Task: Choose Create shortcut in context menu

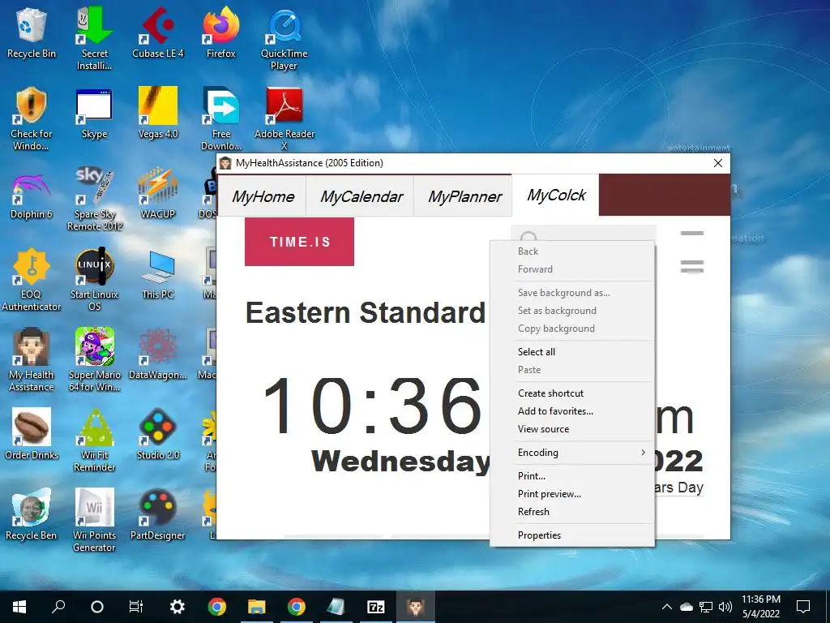Action: (573, 393)
